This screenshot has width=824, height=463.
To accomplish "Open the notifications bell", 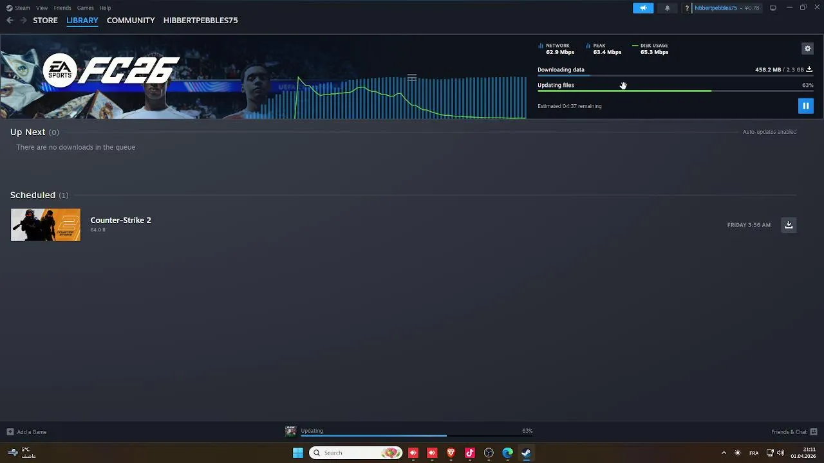I will [667, 8].
